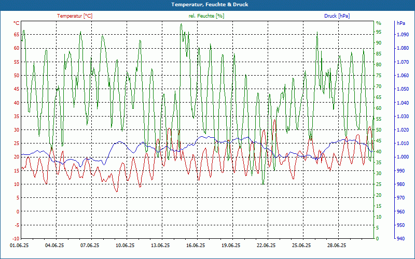415x259 pixels.
Task: Click the 1.030 pressure axis value
Action: 403,116
